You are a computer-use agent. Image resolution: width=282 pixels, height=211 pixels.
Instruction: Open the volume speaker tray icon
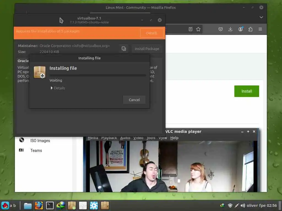point(243,206)
